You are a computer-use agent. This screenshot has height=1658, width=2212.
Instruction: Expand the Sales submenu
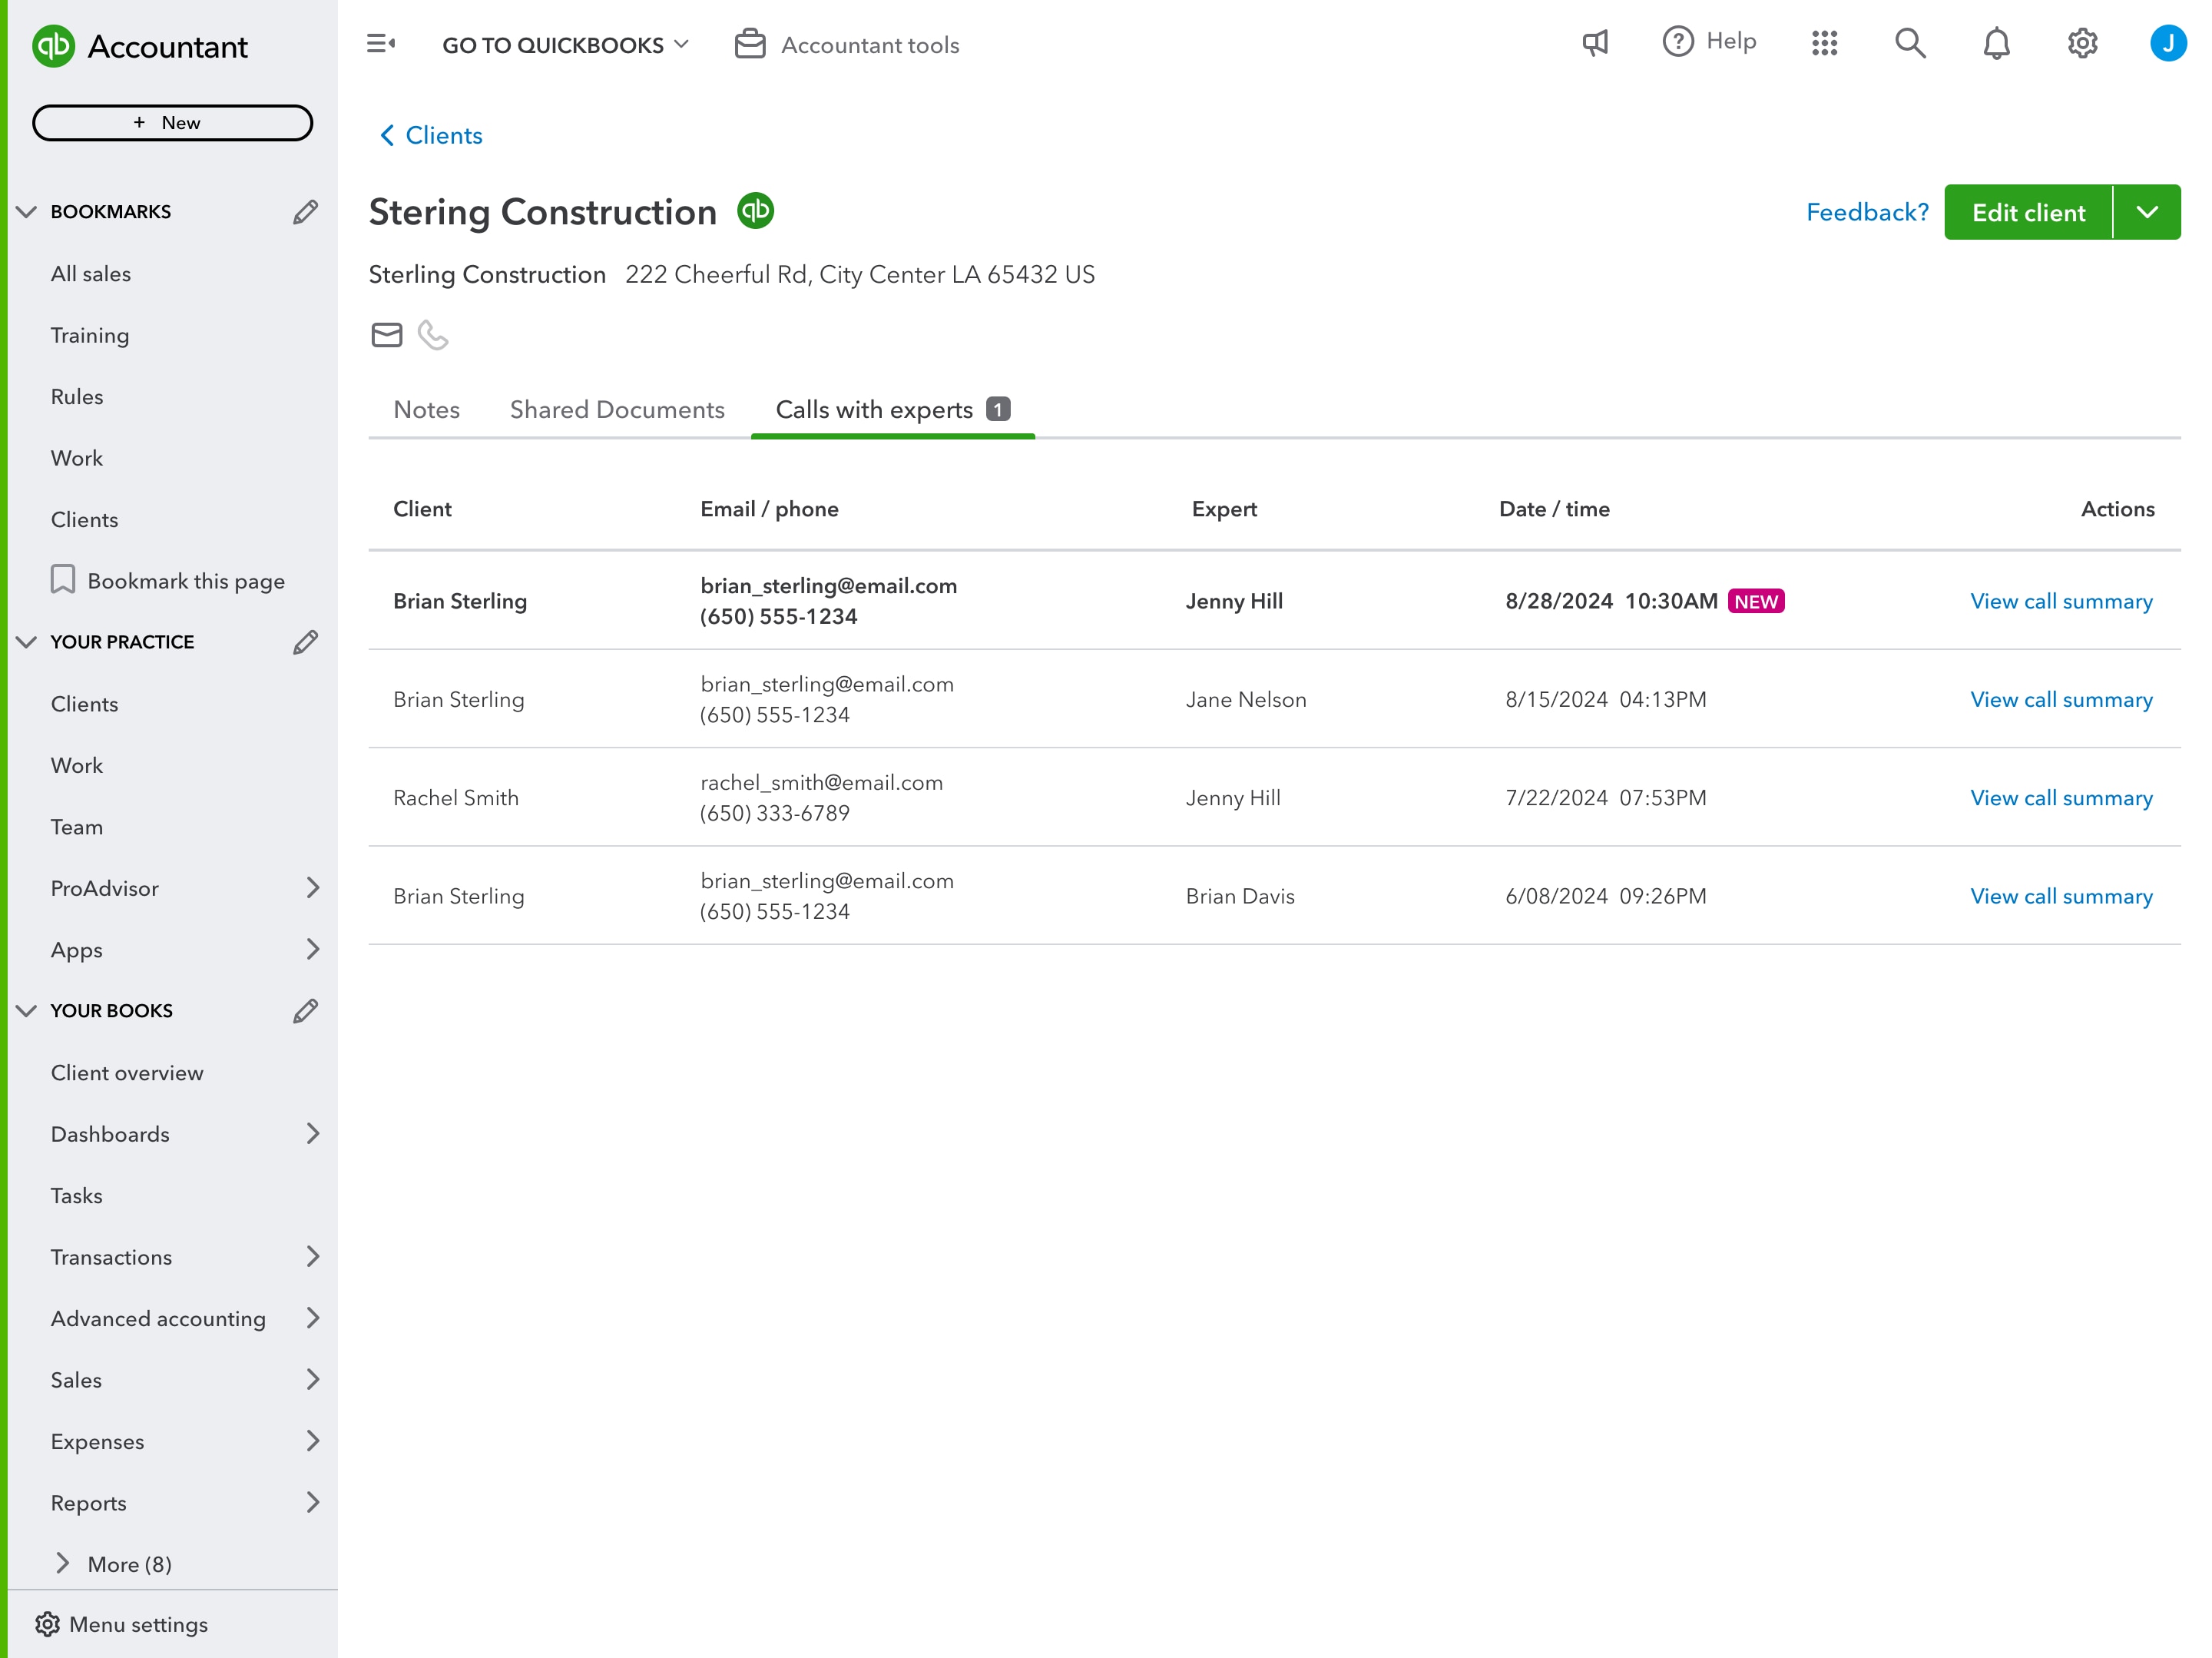pyautogui.click(x=313, y=1380)
